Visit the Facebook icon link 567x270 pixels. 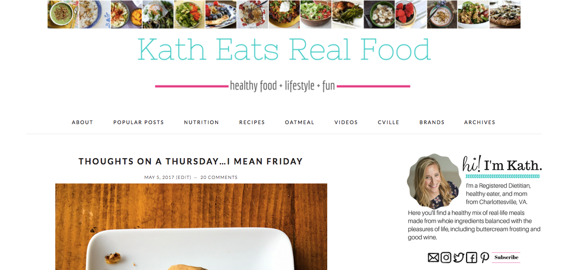click(x=471, y=258)
